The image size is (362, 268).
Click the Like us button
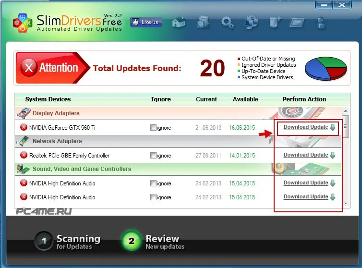point(146,23)
